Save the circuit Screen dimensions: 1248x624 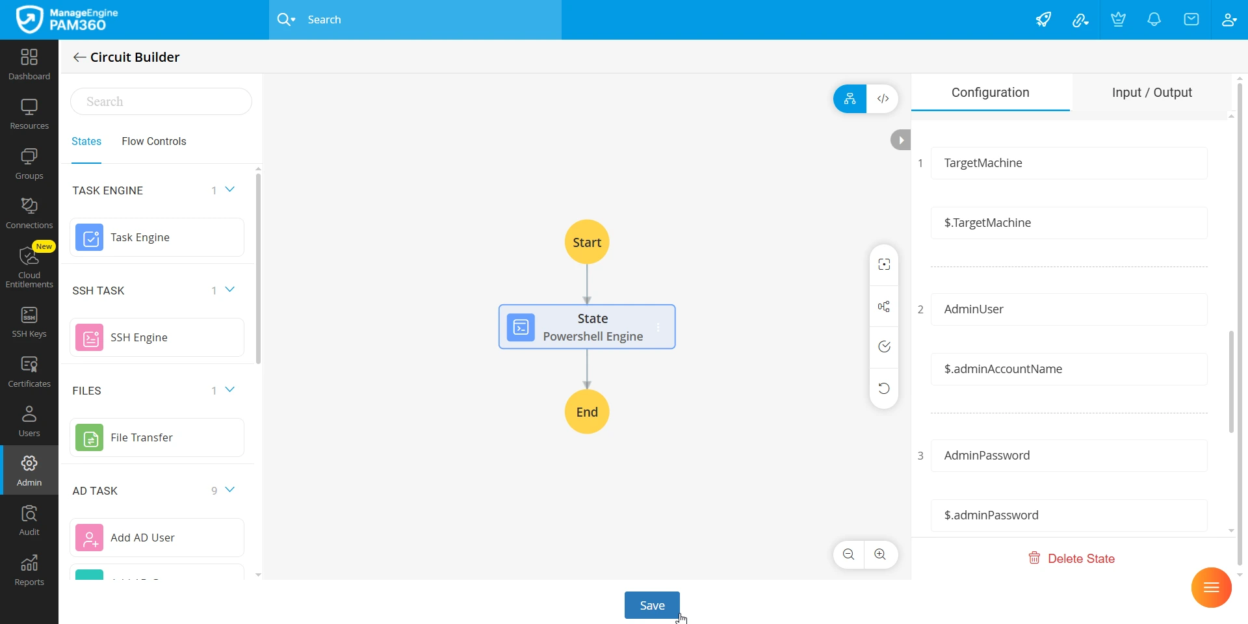coord(652,605)
